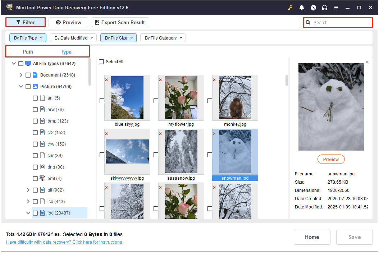
Task: Open notifications using the bell icon
Action: (x=302, y=7)
